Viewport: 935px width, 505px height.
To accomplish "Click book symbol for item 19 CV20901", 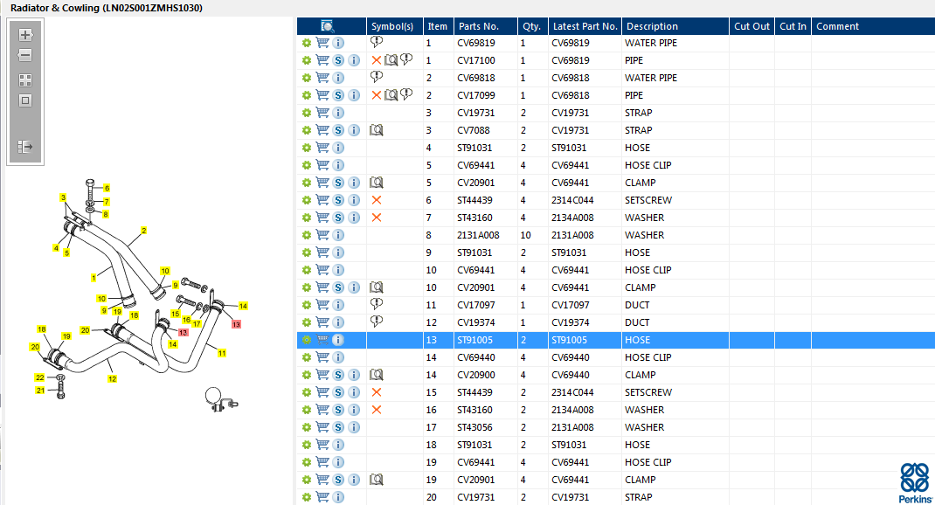I will point(377,480).
